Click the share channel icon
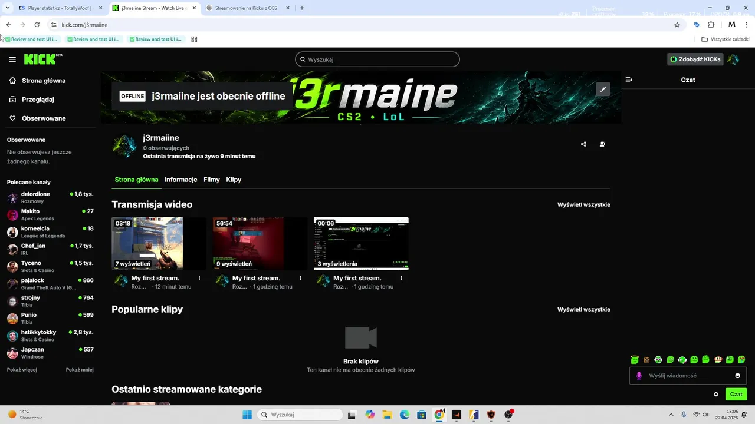 (x=583, y=144)
